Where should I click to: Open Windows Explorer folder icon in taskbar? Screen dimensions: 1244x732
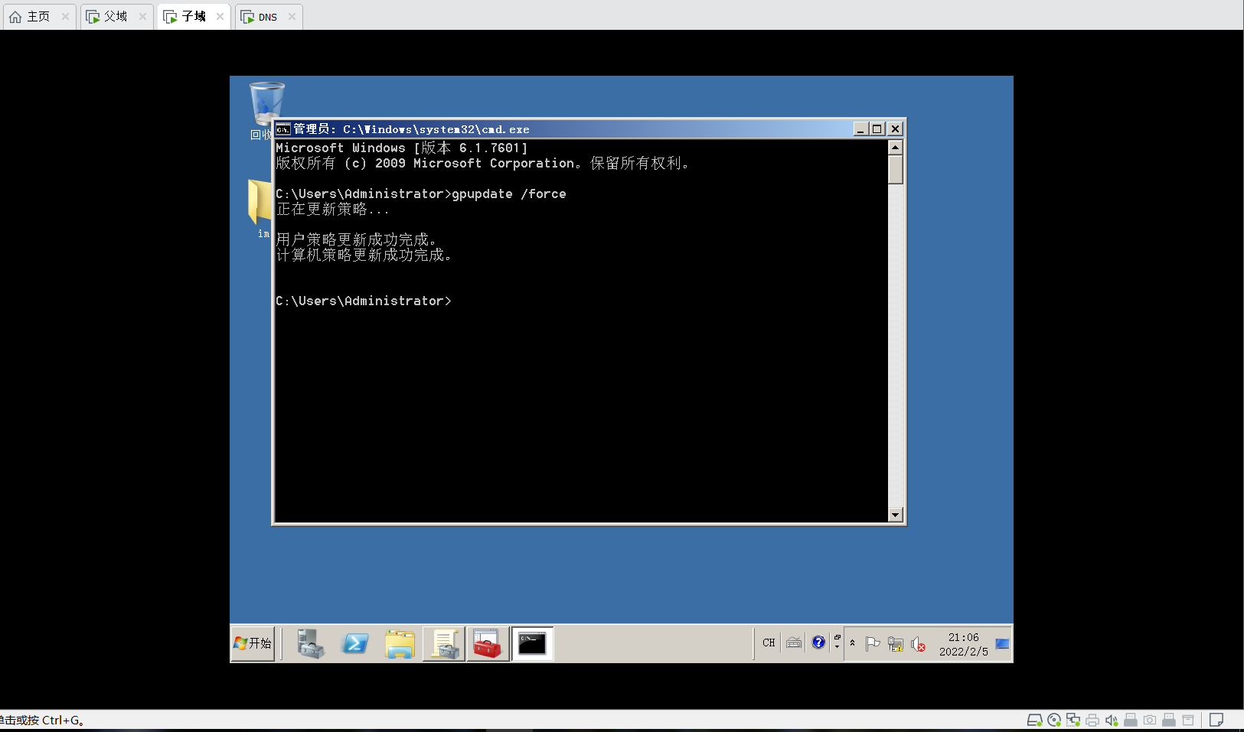[x=400, y=643]
